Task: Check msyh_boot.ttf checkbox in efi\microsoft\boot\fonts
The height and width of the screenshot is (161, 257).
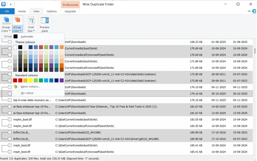Action: point(10,152)
